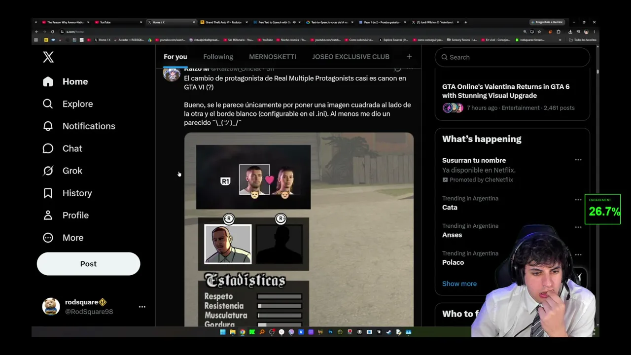This screenshot has width=631, height=355.
Task: Click Pregúntale a Gemini button
Action: tap(547, 22)
